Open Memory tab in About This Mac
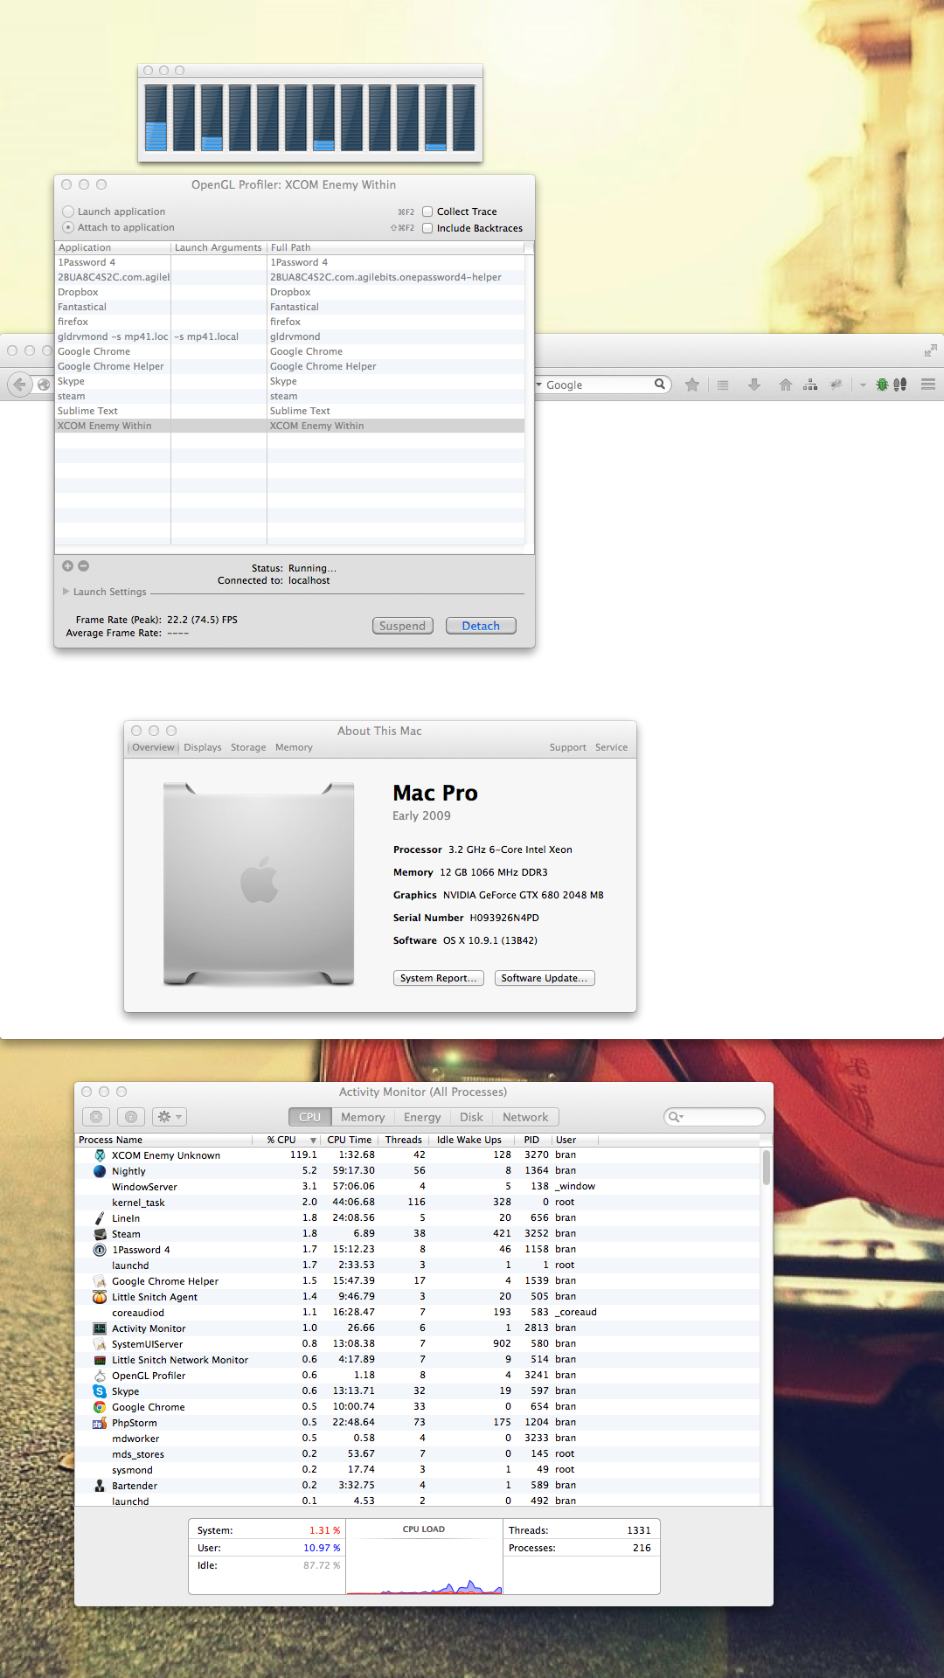944x1678 pixels. [294, 747]
